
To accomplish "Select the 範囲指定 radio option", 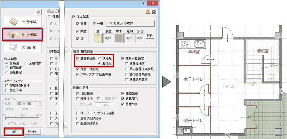I will [7, 68].
